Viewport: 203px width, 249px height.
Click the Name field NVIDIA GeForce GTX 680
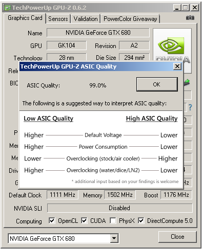pos(98,33)
